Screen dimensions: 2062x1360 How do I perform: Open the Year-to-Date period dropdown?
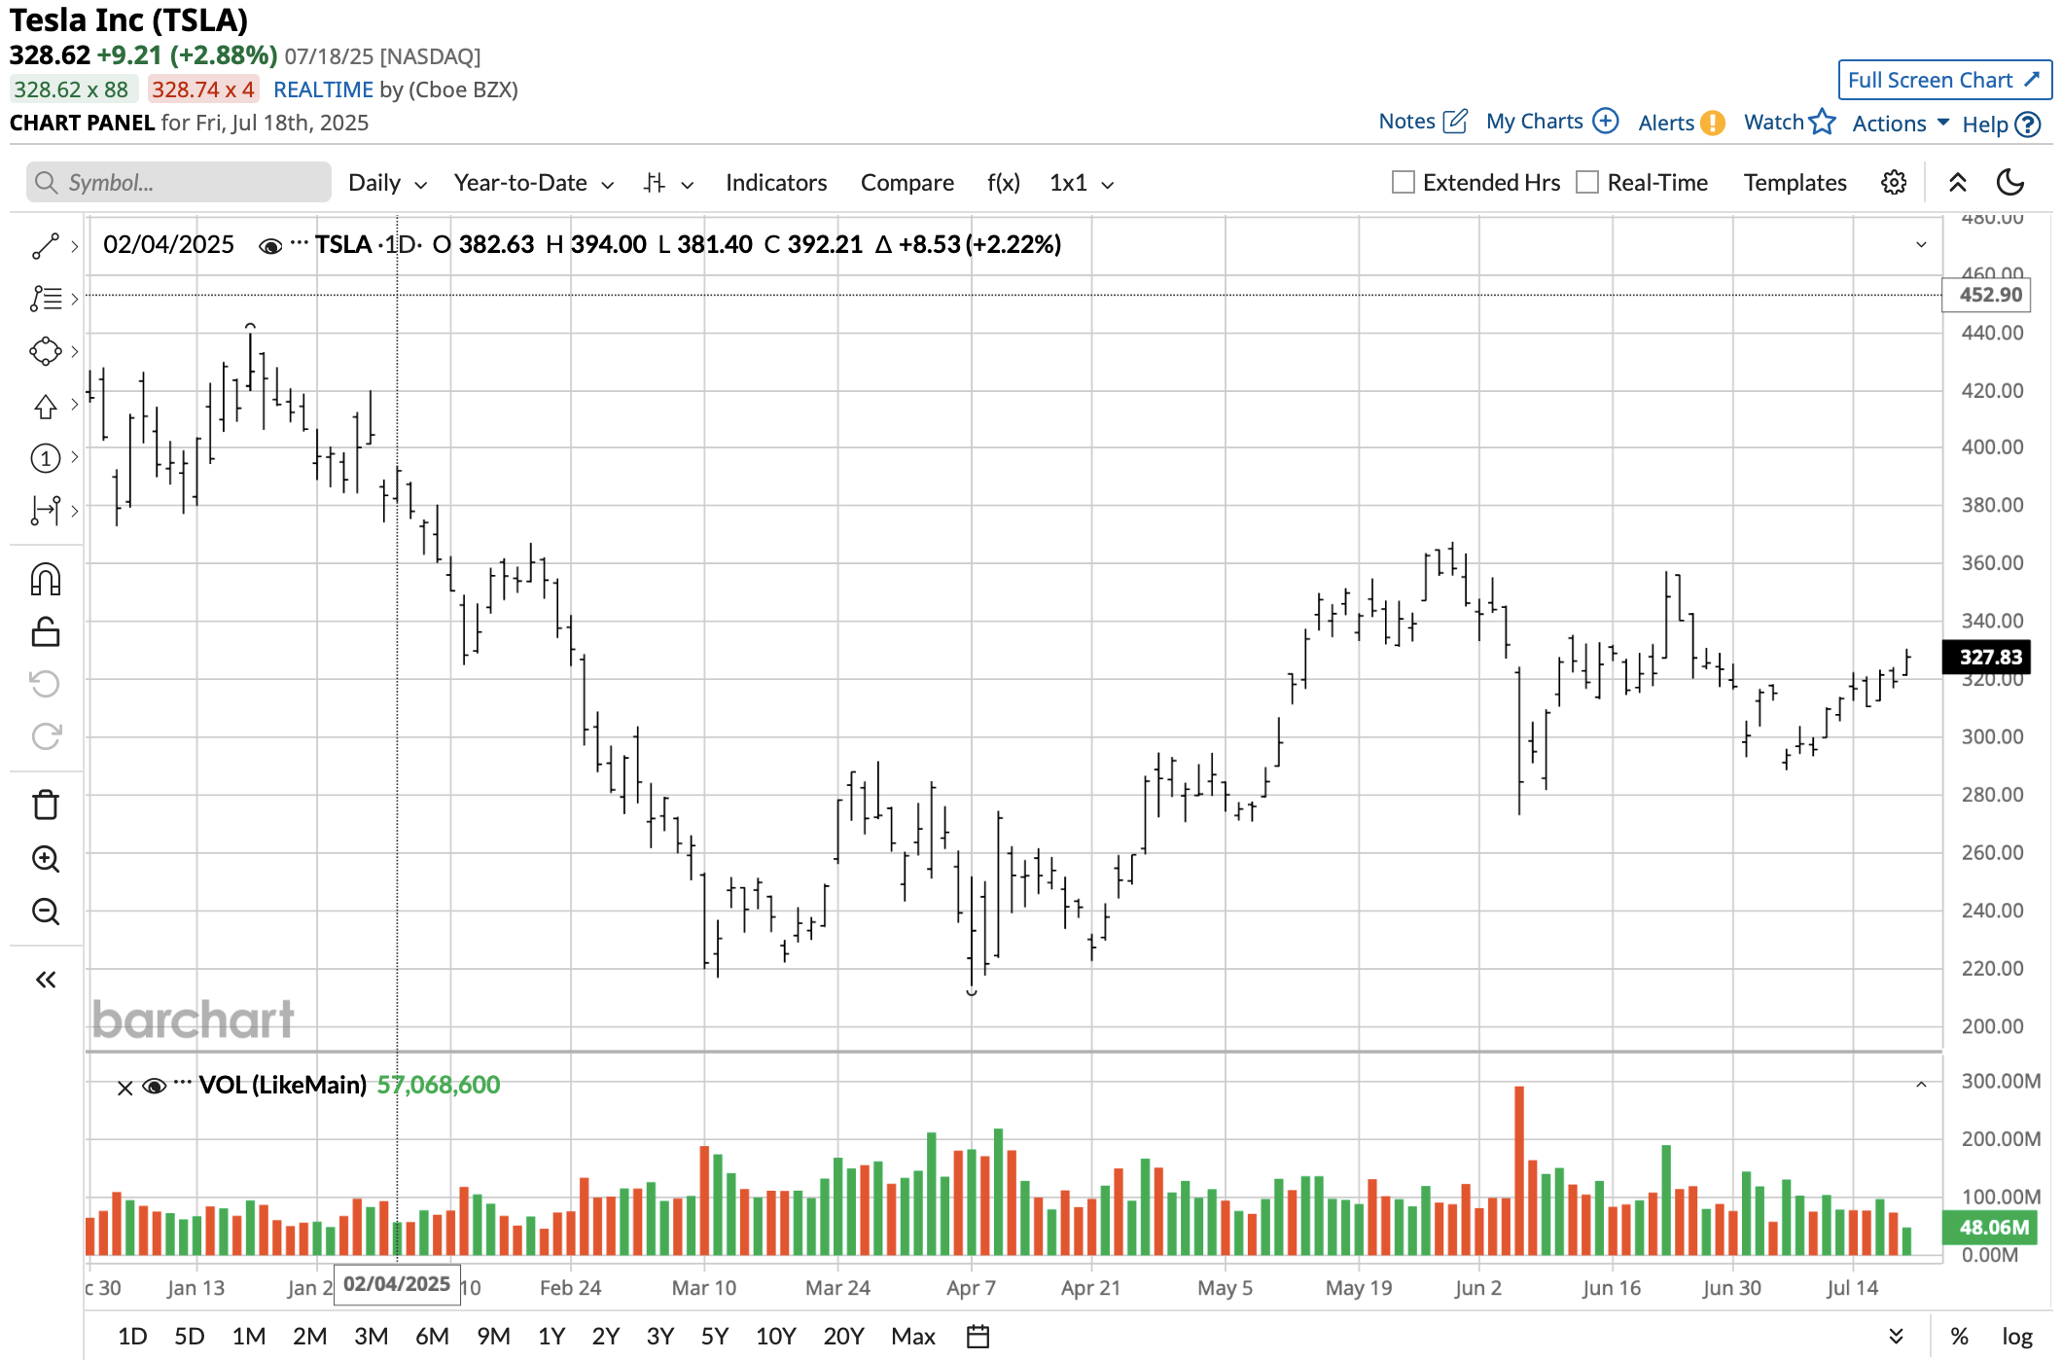click(x=534, y=183)
